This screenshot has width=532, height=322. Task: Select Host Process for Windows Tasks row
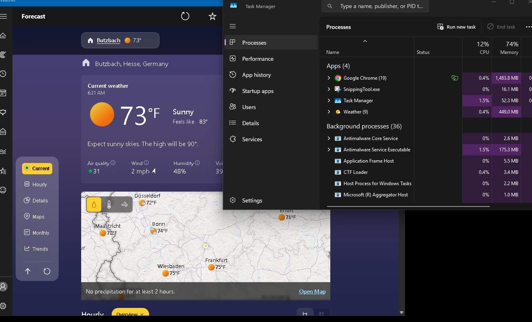pyautogui.click(x=426, y=184)
